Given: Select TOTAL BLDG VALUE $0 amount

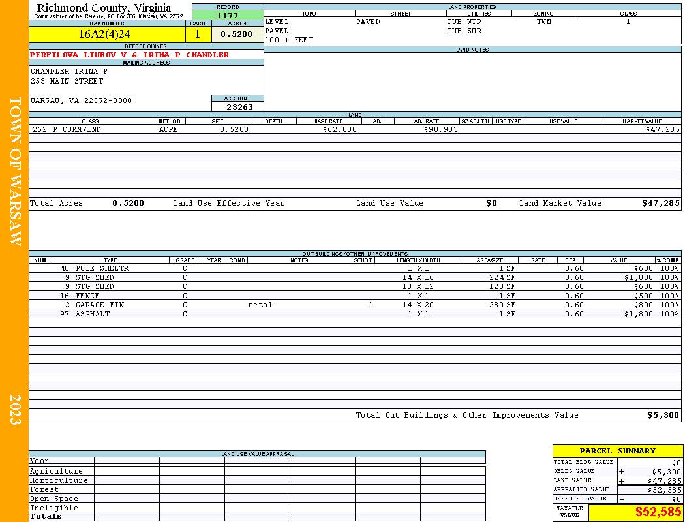Looking at the screenshot, I should 677,463.
